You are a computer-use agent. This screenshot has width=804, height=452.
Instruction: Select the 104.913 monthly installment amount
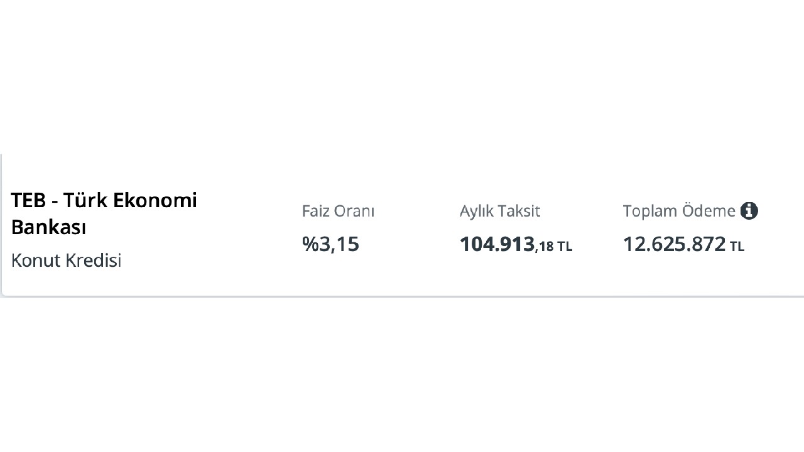coord(497,244)
